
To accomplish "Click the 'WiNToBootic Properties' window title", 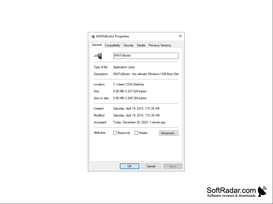I will point(112,36).
